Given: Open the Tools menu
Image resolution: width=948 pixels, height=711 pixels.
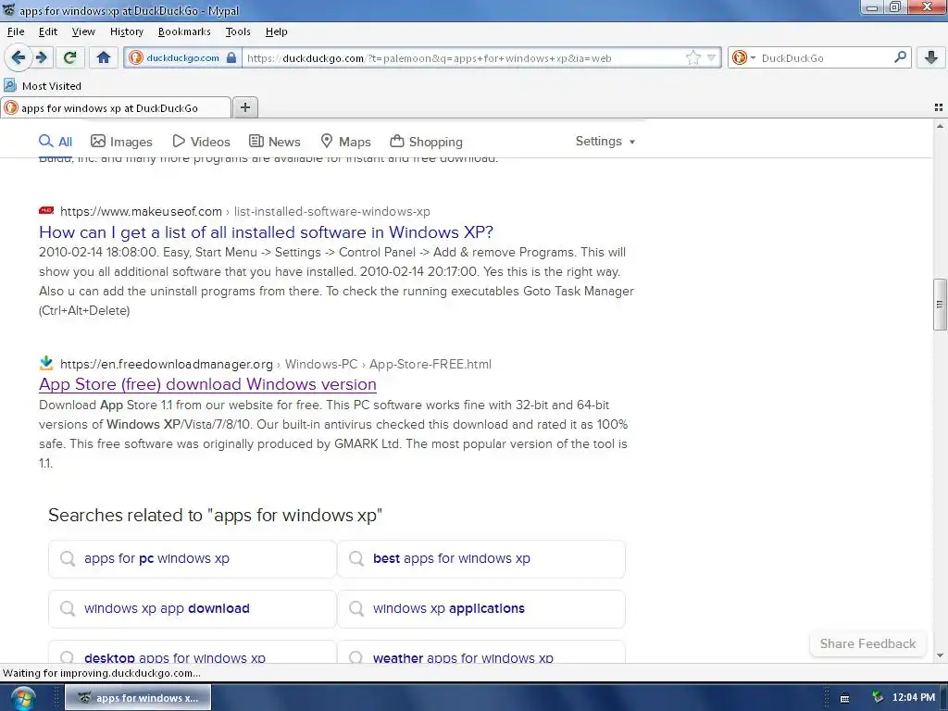Looking at the screenshot, I should tap(238, 31).
